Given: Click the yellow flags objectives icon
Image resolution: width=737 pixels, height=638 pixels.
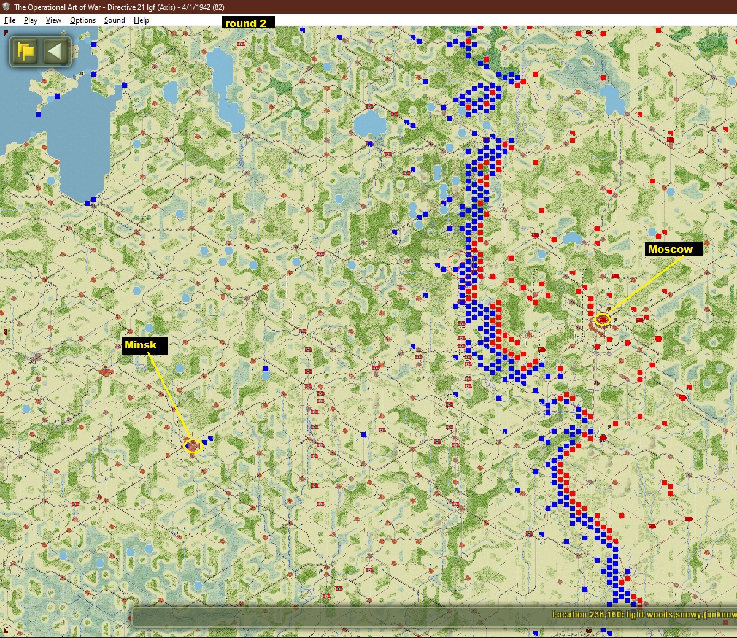Looking at the screenshot, I should pos(26,52).
